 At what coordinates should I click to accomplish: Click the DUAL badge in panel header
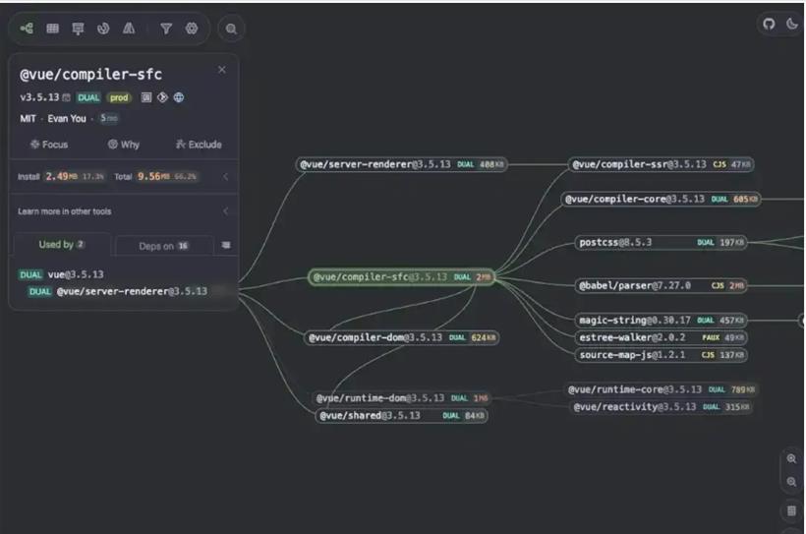coord(88,97)
